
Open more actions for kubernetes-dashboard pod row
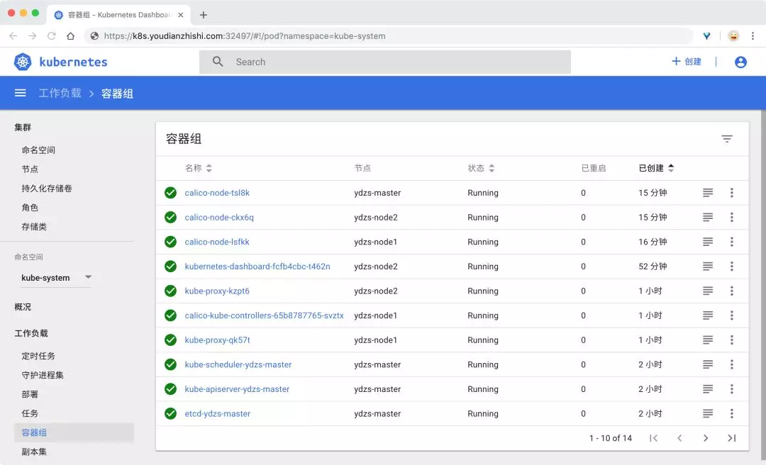731,267
